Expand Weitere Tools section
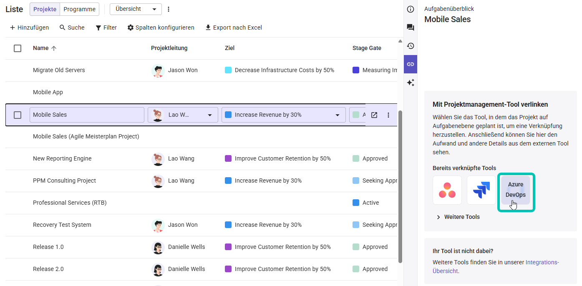This screenshot has width=582, height=286. tap(458, 217)
